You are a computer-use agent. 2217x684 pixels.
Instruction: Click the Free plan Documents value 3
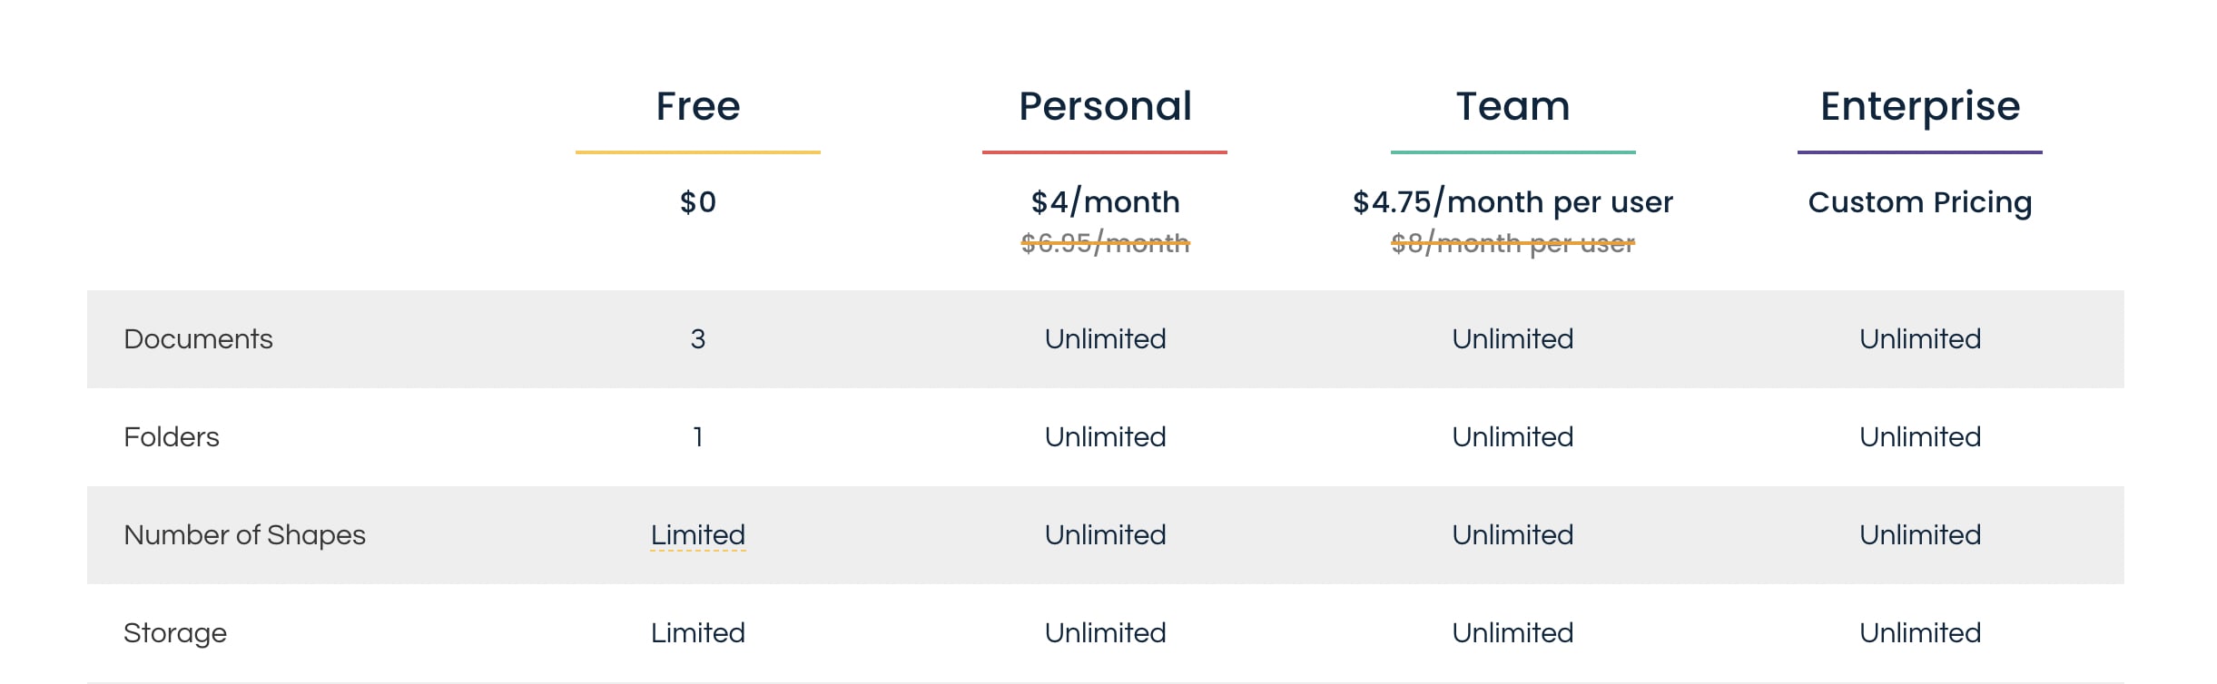[x=697, y=338]
